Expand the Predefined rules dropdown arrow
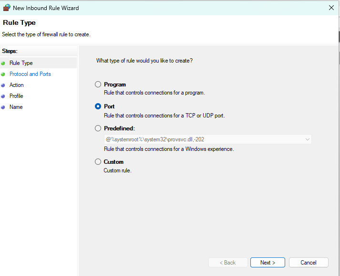The image size is (340, 276). [x=307, y=139]
